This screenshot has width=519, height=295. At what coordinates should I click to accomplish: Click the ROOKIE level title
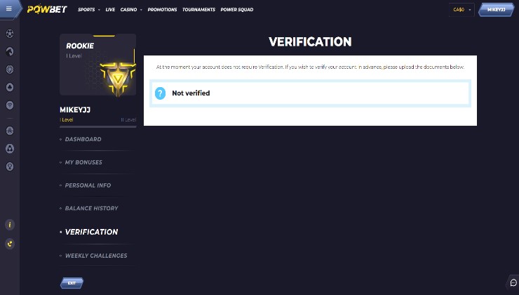click(x=80, y=46)
